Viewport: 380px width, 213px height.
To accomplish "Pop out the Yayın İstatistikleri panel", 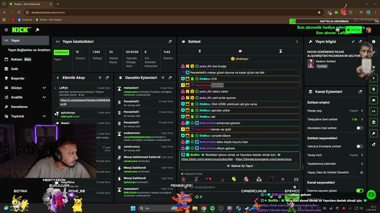I will click(170, 42).
